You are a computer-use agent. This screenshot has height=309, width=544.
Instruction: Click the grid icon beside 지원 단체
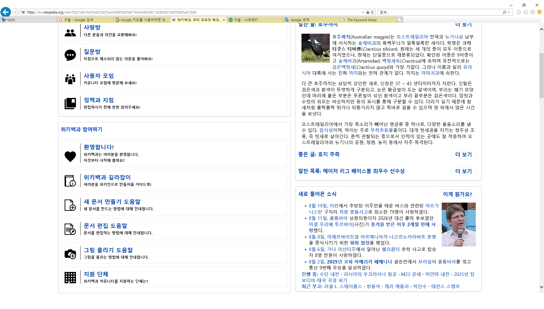[70, 278]
